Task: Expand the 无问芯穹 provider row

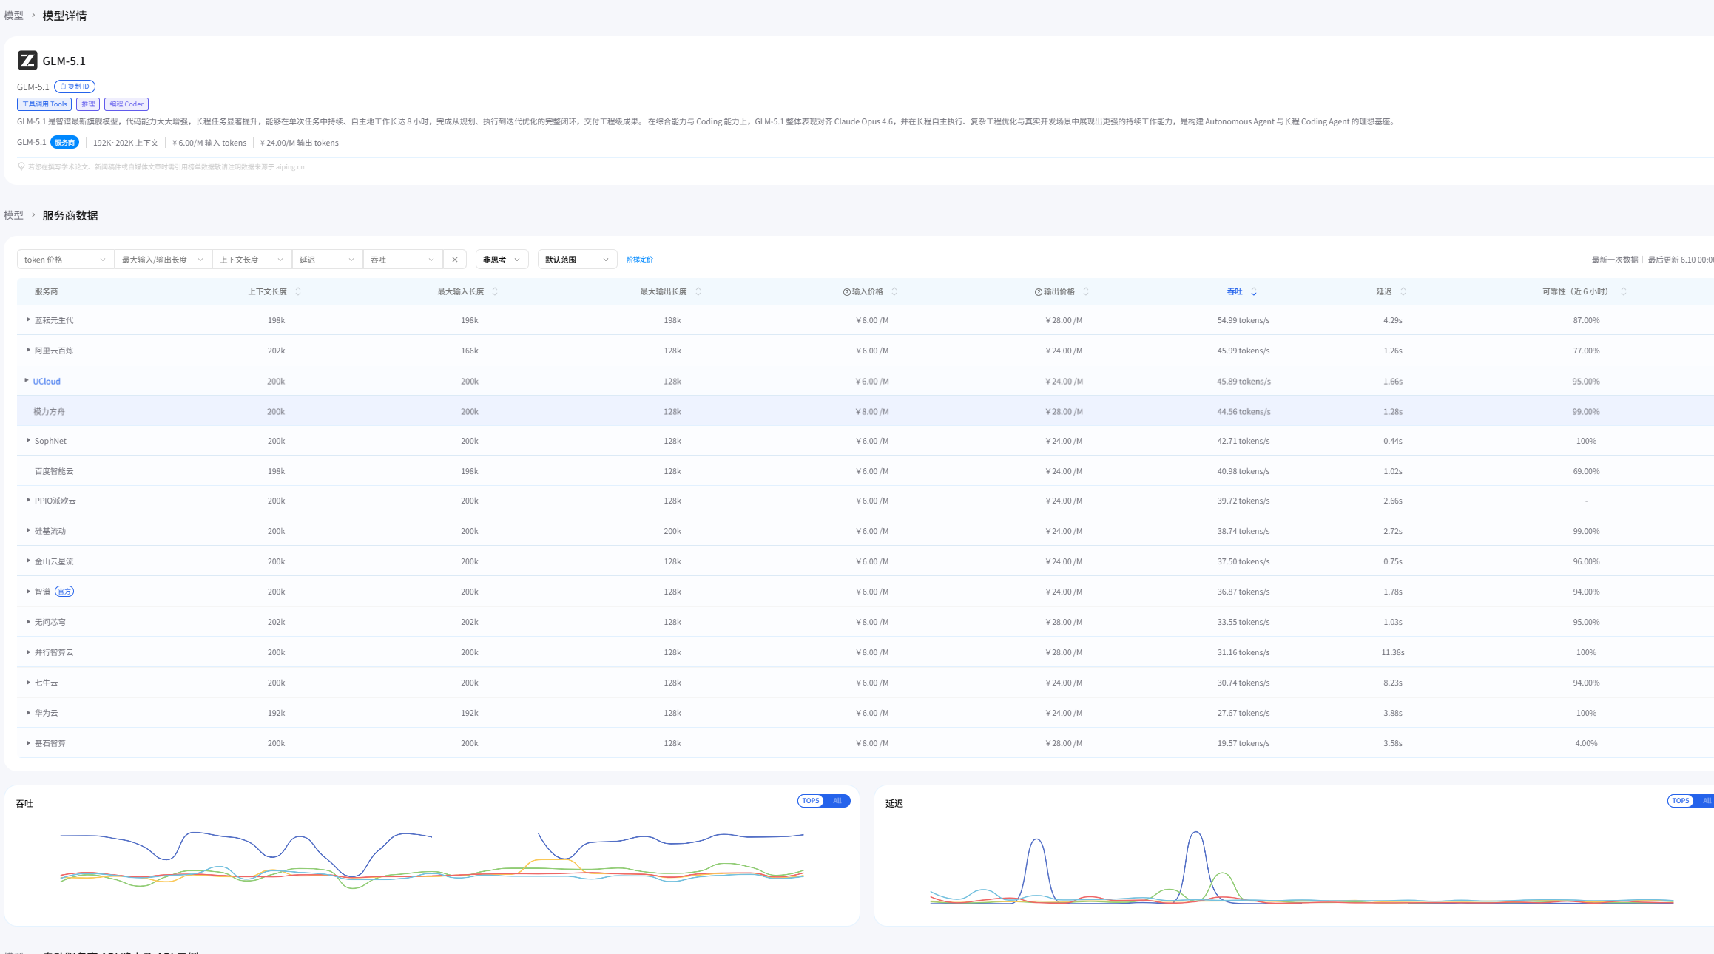Action: pyautogui.click(x=28, y=622)
